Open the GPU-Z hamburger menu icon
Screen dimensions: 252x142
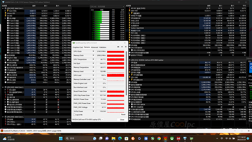coord(126,47)
